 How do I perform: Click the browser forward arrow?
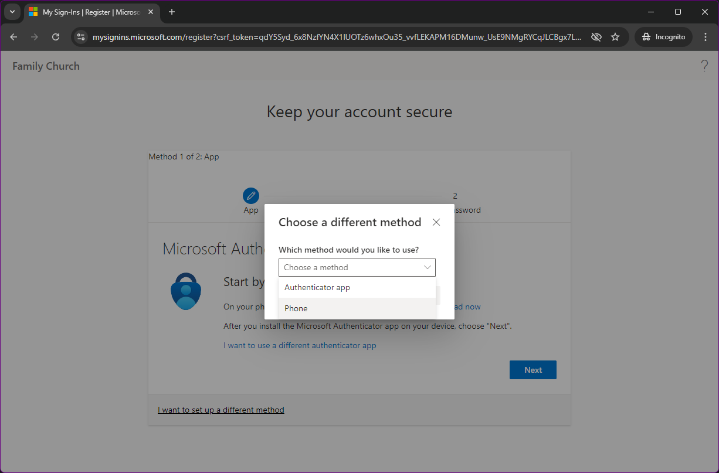click(x=35, y=37)
